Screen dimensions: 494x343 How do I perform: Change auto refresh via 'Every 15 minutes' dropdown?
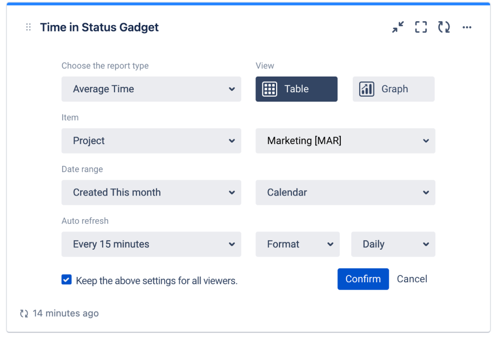(151, 244)
